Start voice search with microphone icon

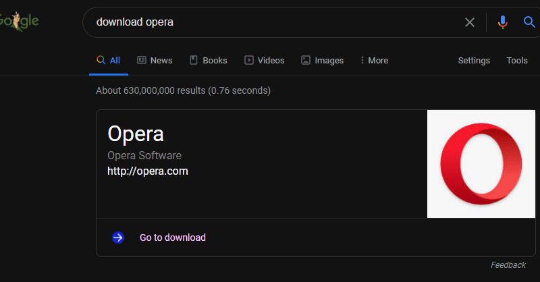click(502, 22)
